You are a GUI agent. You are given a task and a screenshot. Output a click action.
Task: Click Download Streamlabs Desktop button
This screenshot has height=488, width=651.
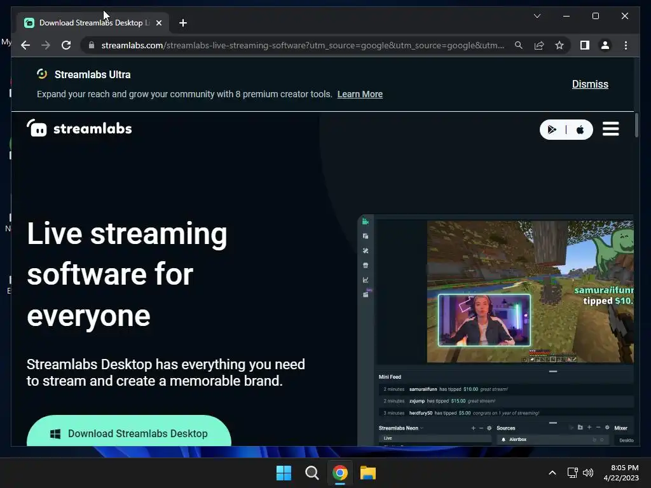coord(129,431)
